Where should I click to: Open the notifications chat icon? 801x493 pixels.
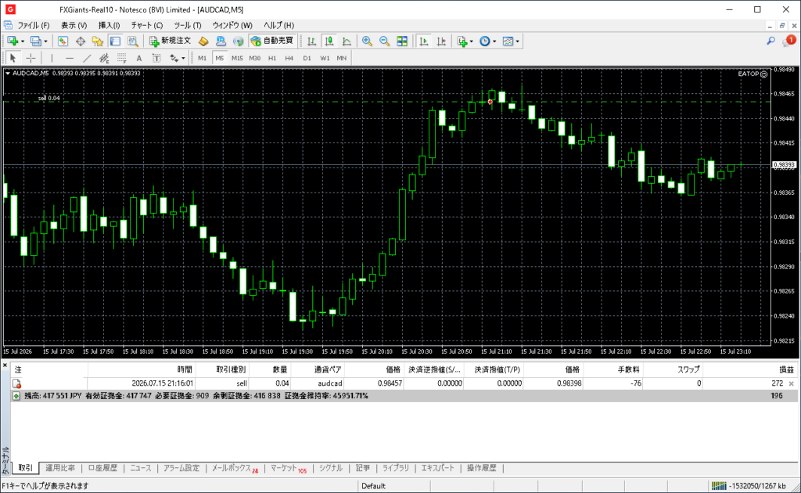788,41
